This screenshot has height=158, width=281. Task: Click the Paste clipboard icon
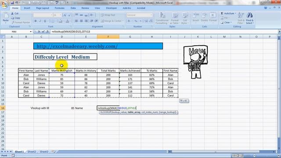click(6, 16)
